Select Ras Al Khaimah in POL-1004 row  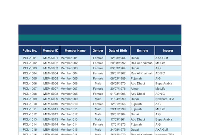142,73
